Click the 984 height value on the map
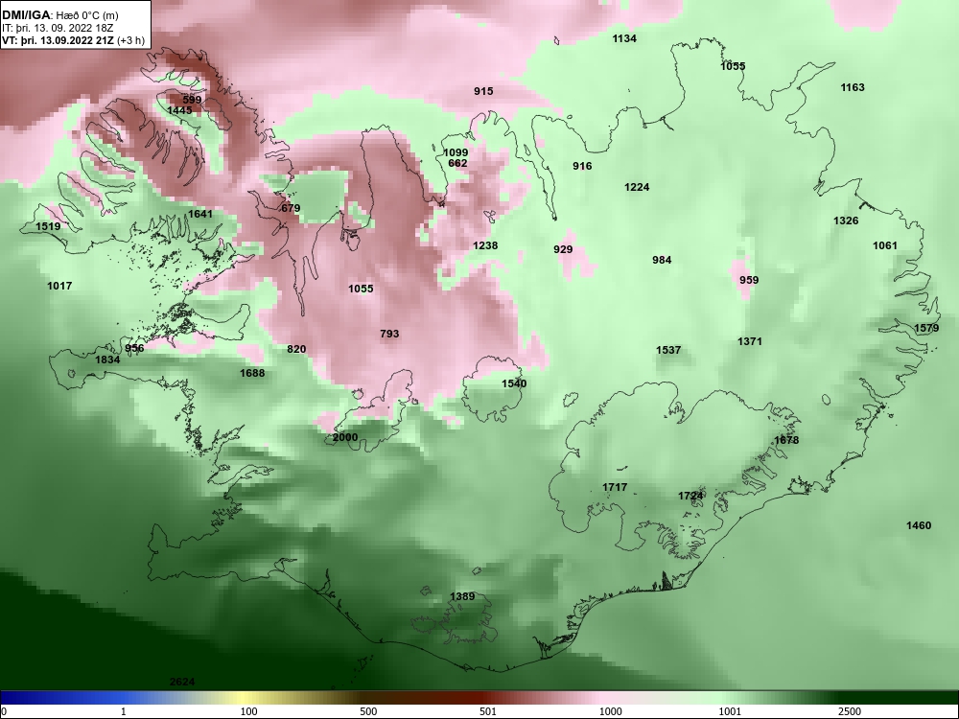 662,260
